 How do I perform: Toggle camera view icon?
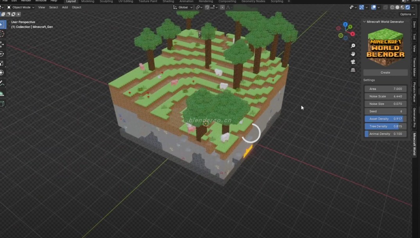click(353, 62)
